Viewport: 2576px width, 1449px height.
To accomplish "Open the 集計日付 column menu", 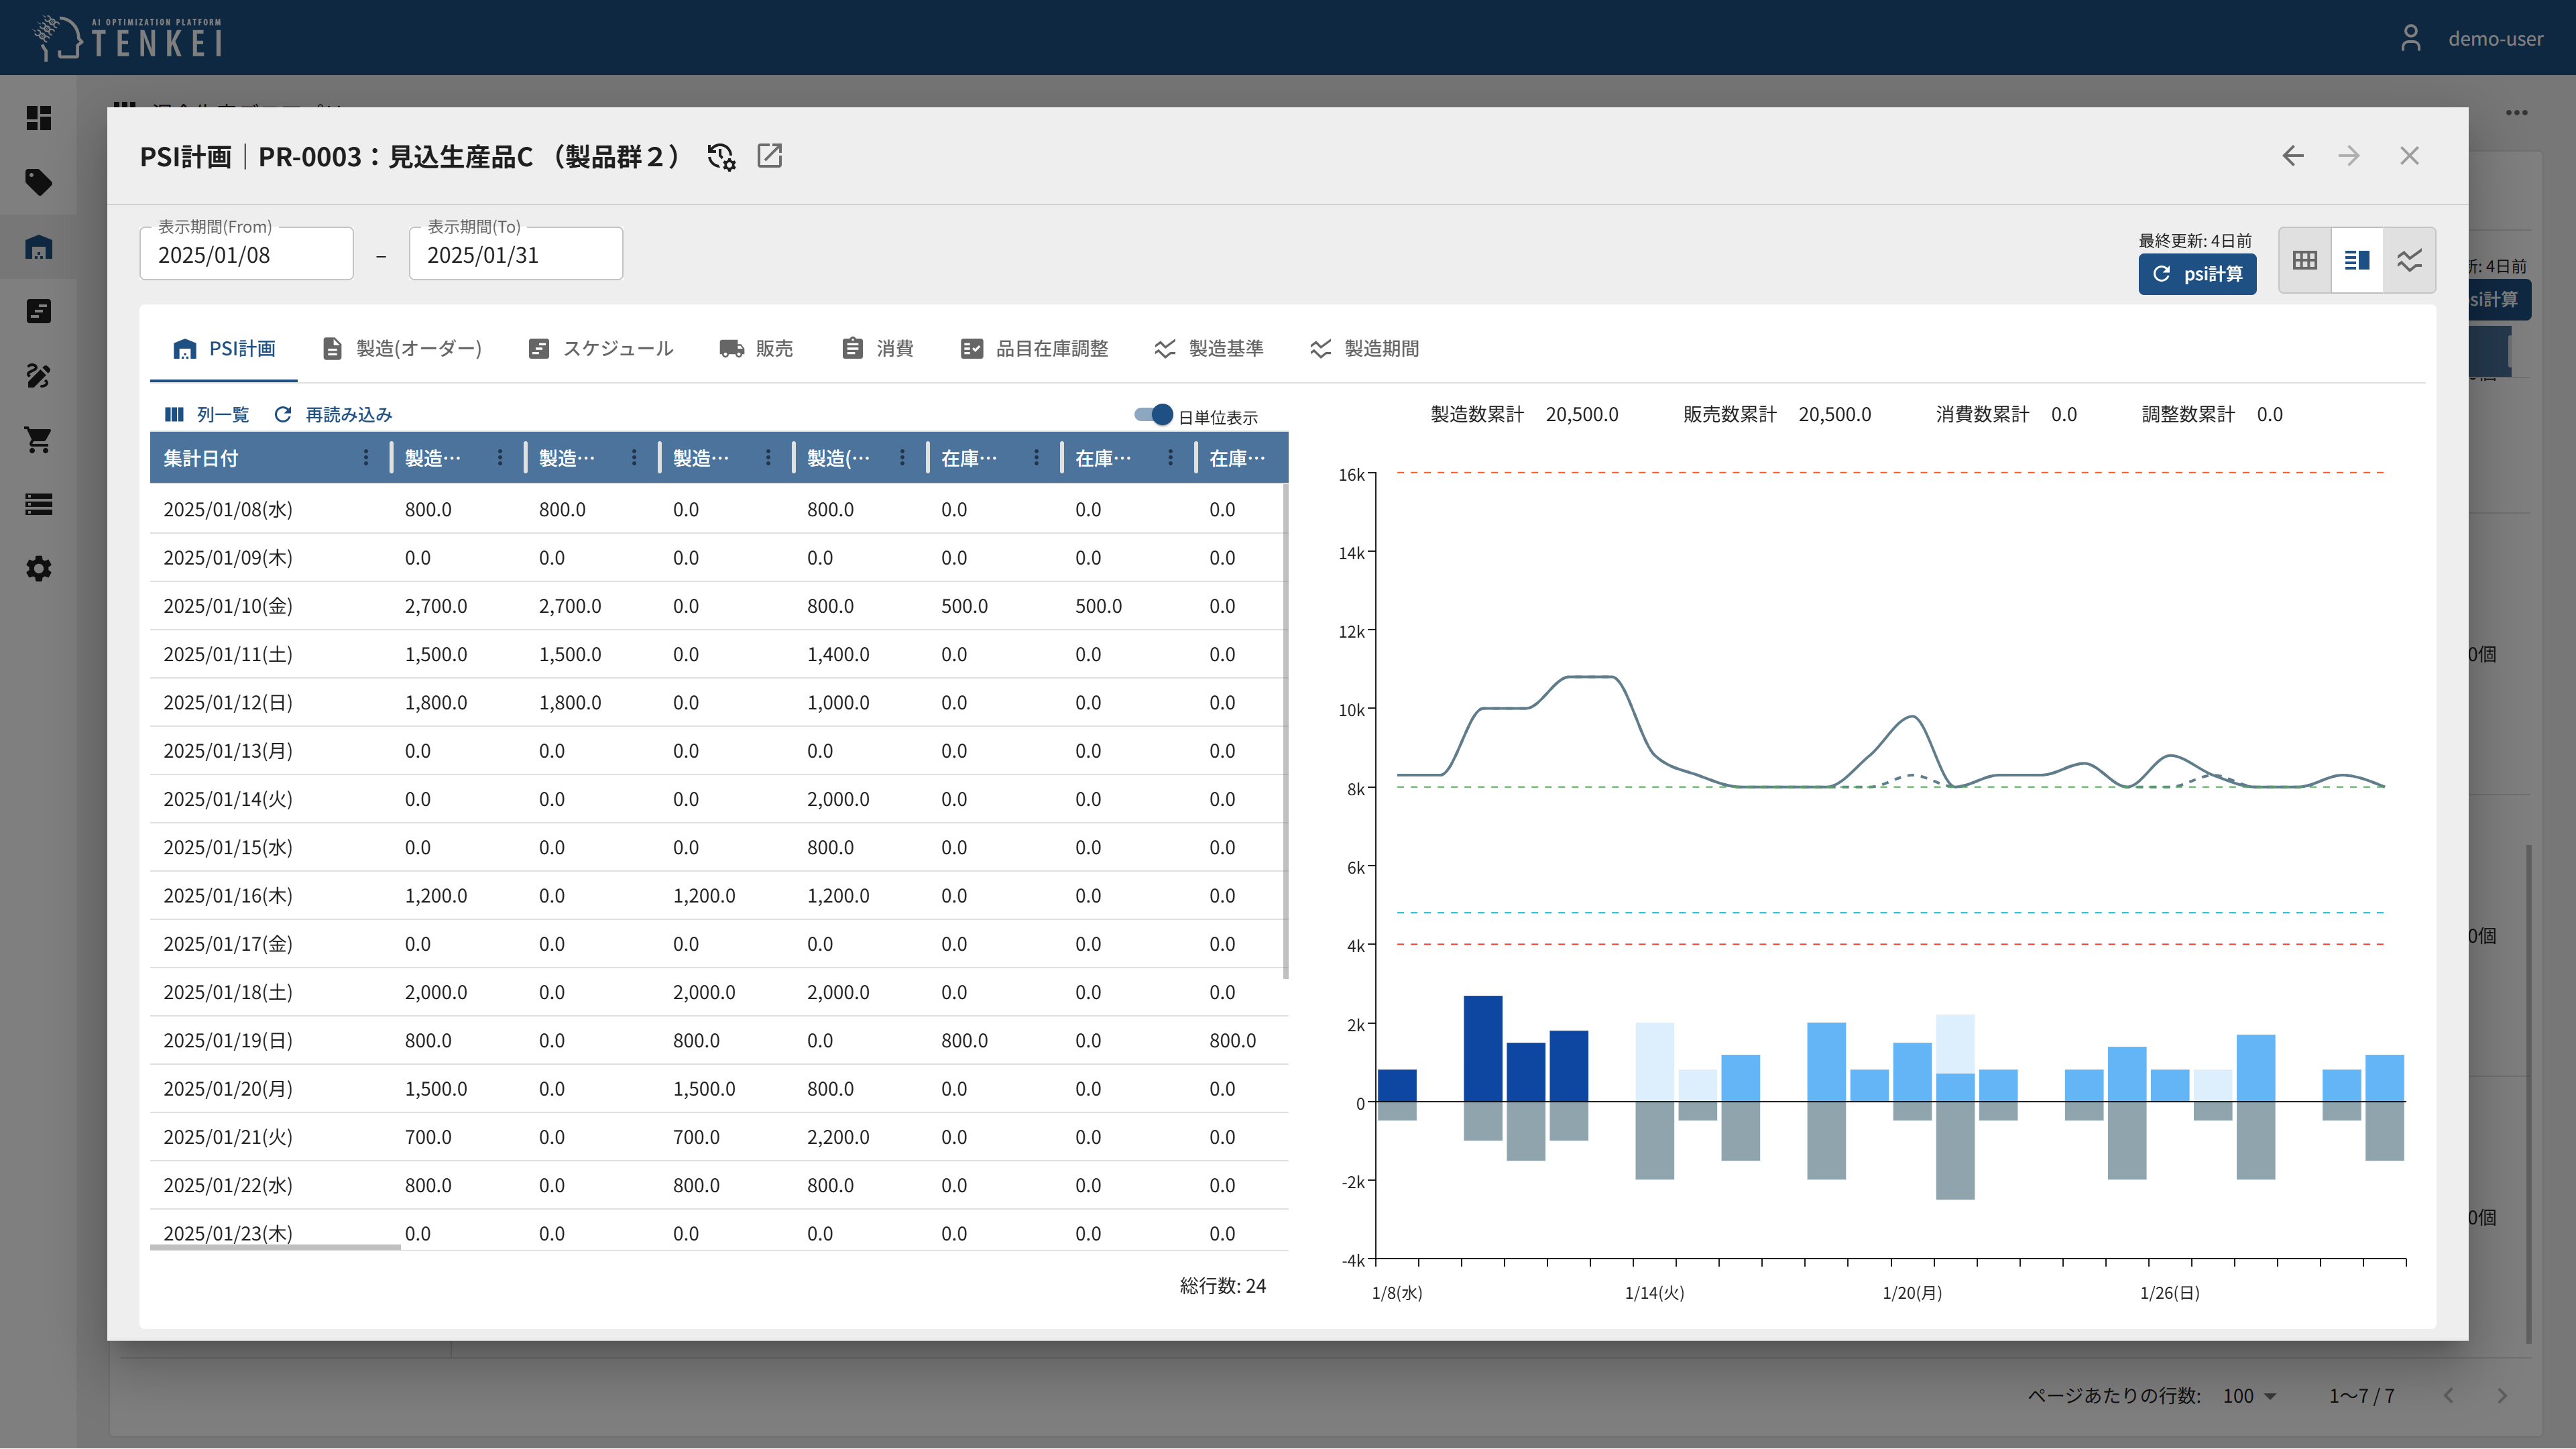I will pyautogui.click(x=366, y=458).
